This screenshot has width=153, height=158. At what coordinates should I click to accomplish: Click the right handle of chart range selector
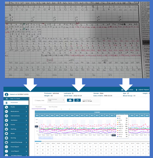pos(53,138)
